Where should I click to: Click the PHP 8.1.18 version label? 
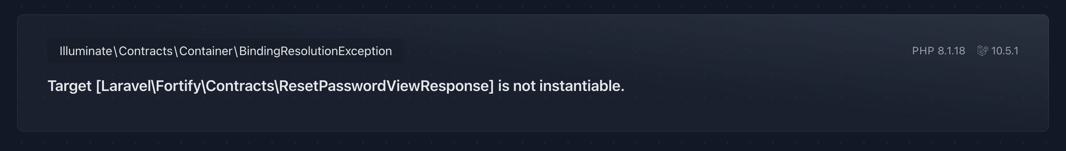coord(938,51)
